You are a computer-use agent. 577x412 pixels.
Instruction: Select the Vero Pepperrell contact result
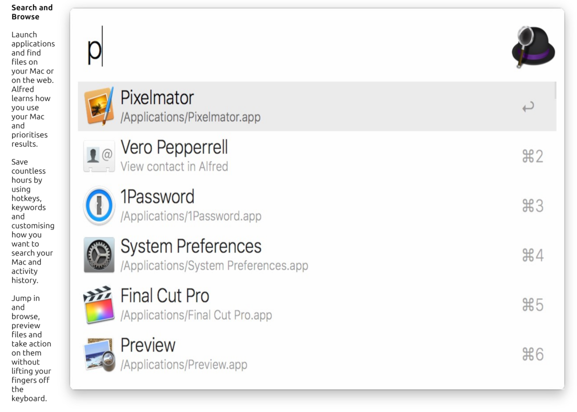174,147
